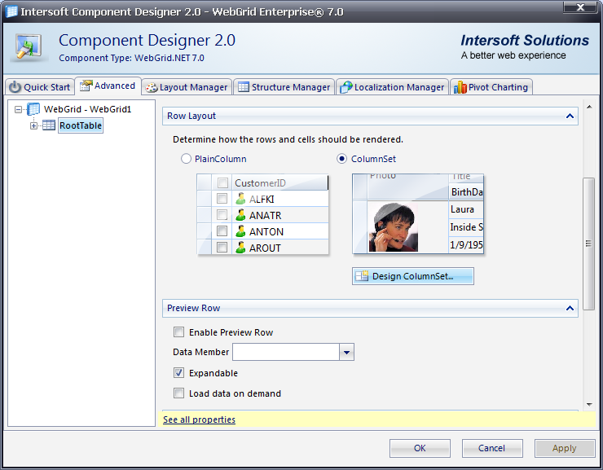Click the Component Designer logo icon

click(x=29, y=47)
